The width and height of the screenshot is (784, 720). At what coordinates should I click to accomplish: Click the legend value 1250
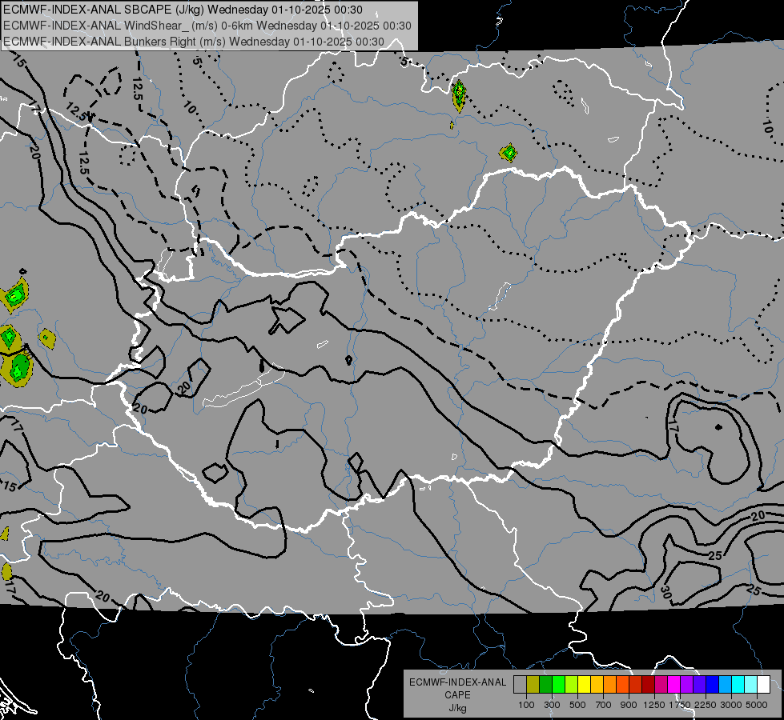(654, 705)
